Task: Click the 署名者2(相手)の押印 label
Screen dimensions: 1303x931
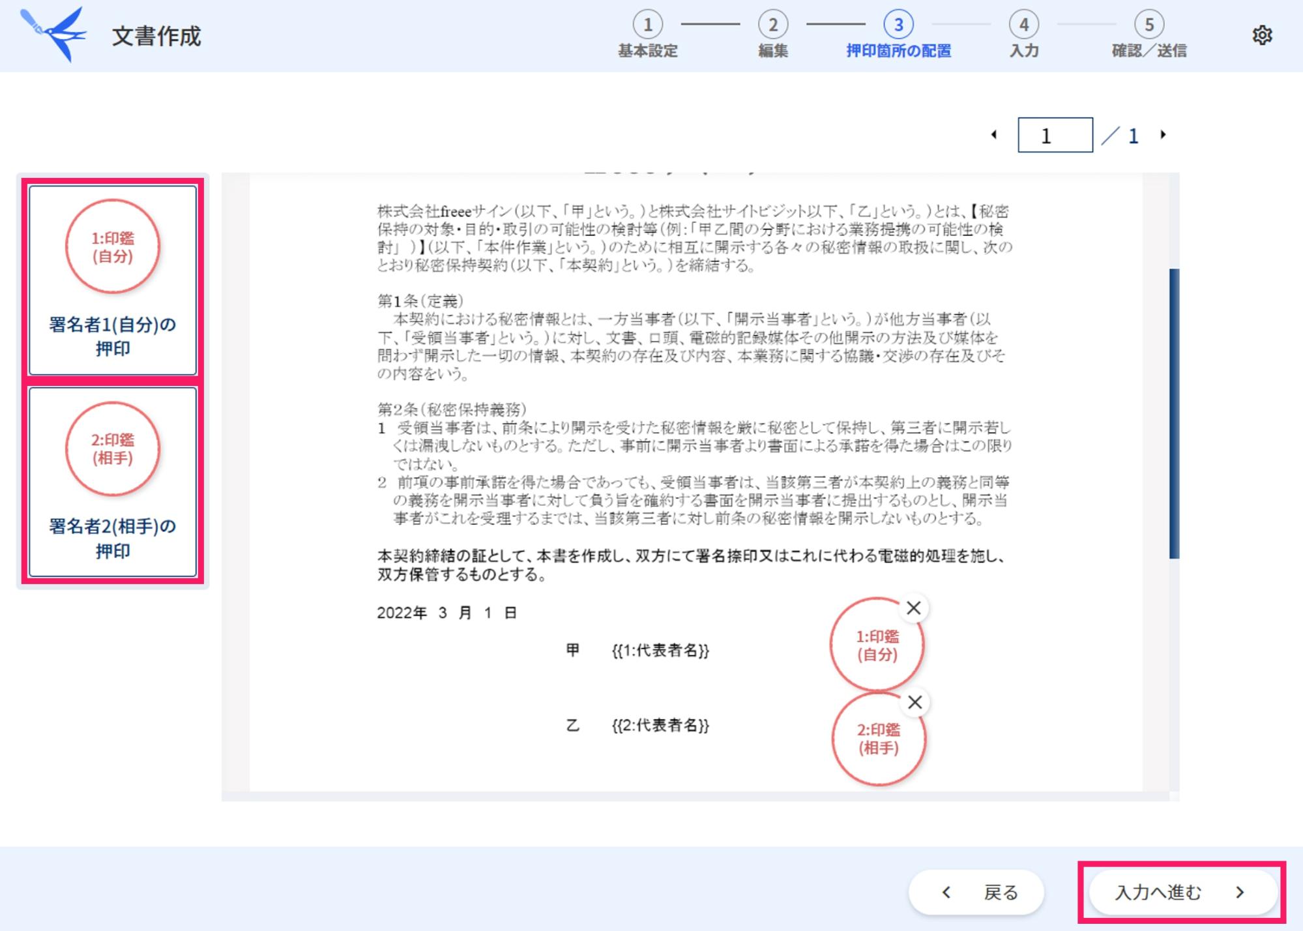Action: click(113, 538)
